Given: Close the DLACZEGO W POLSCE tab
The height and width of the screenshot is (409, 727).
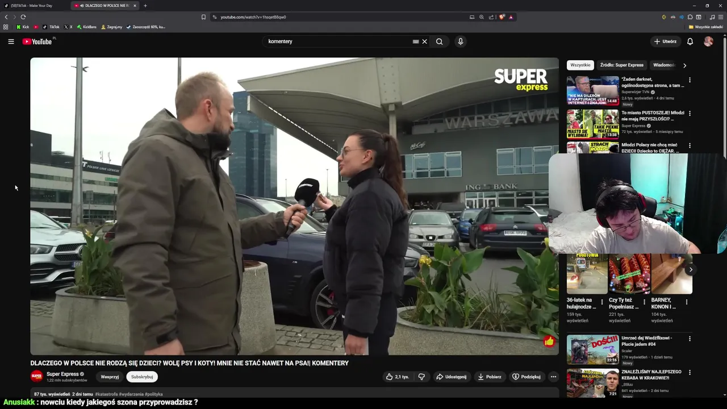Looking at the screenshot, I should 135,6.
